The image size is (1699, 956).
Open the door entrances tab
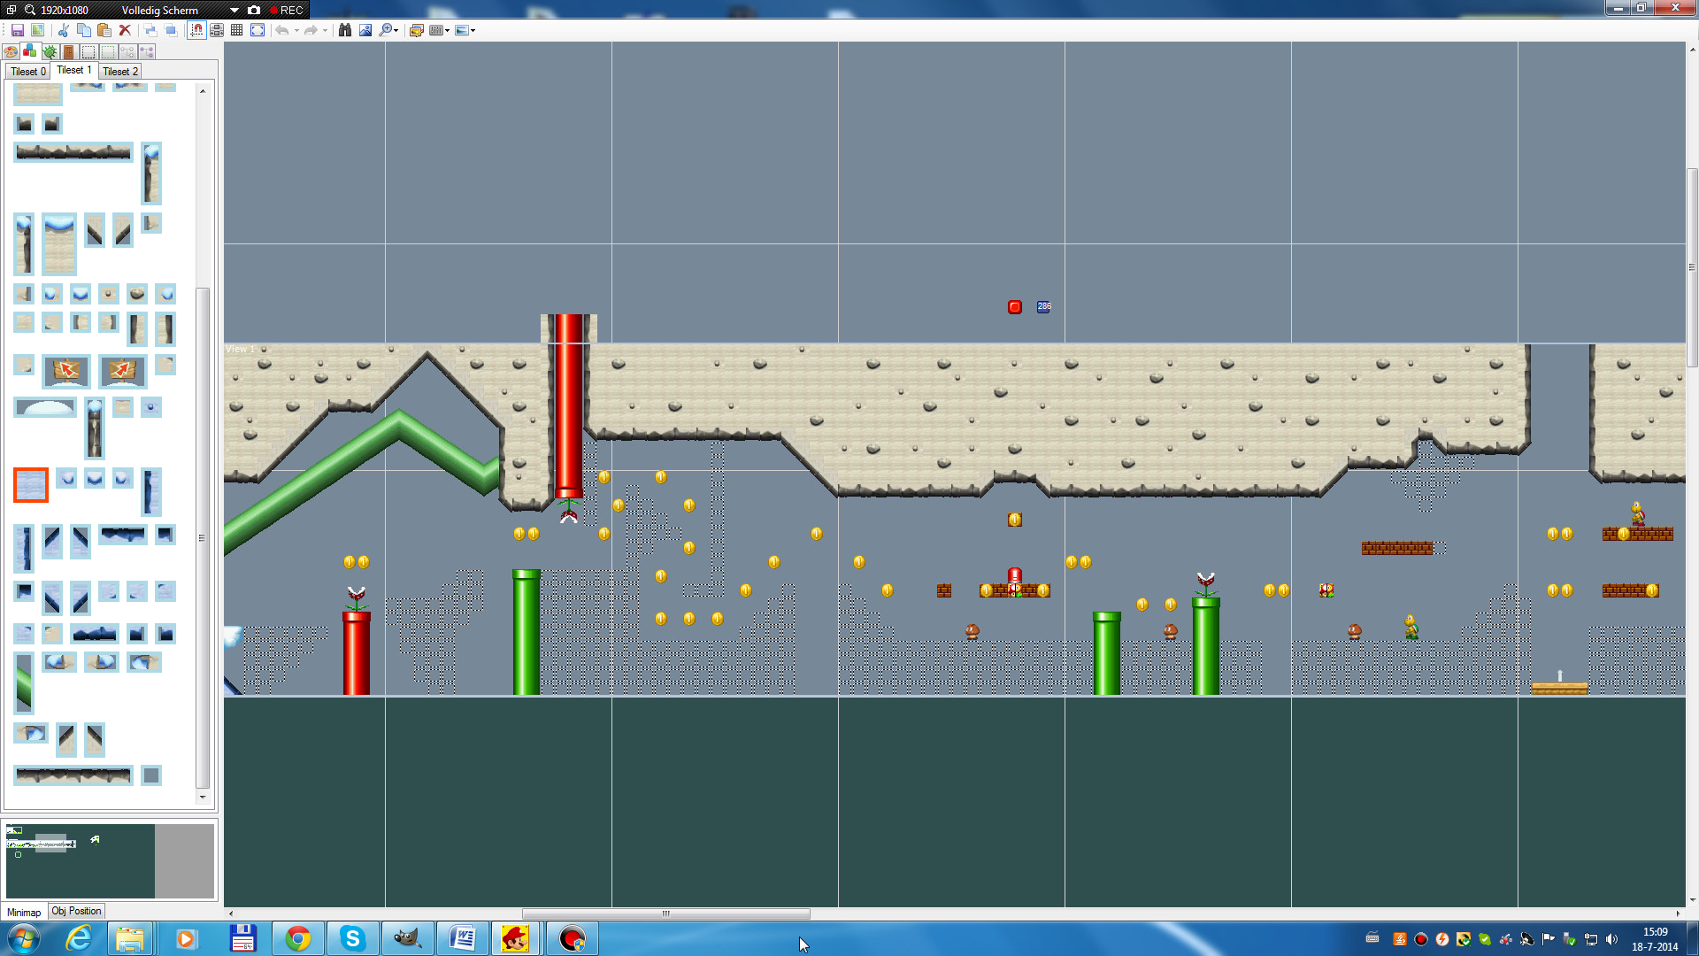pyautogui.click(x=69, y=51)
